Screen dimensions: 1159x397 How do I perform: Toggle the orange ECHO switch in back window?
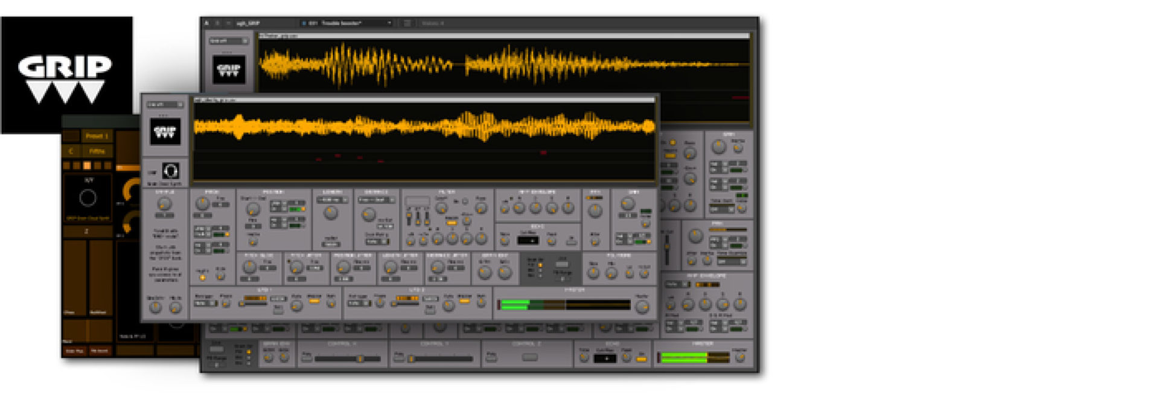[x=641, y=359]
